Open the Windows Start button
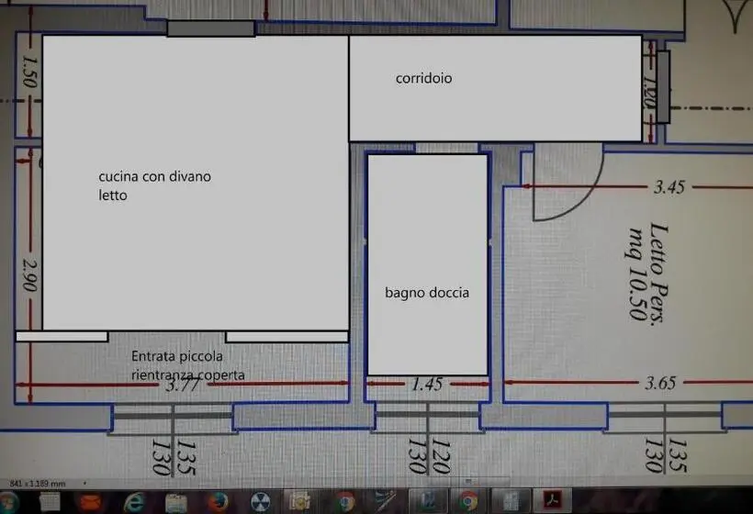753x514 pixels. (7, 502)
